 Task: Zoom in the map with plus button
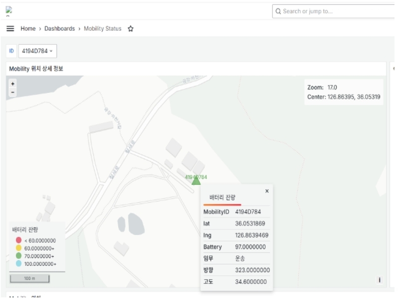tap(13, 83)
